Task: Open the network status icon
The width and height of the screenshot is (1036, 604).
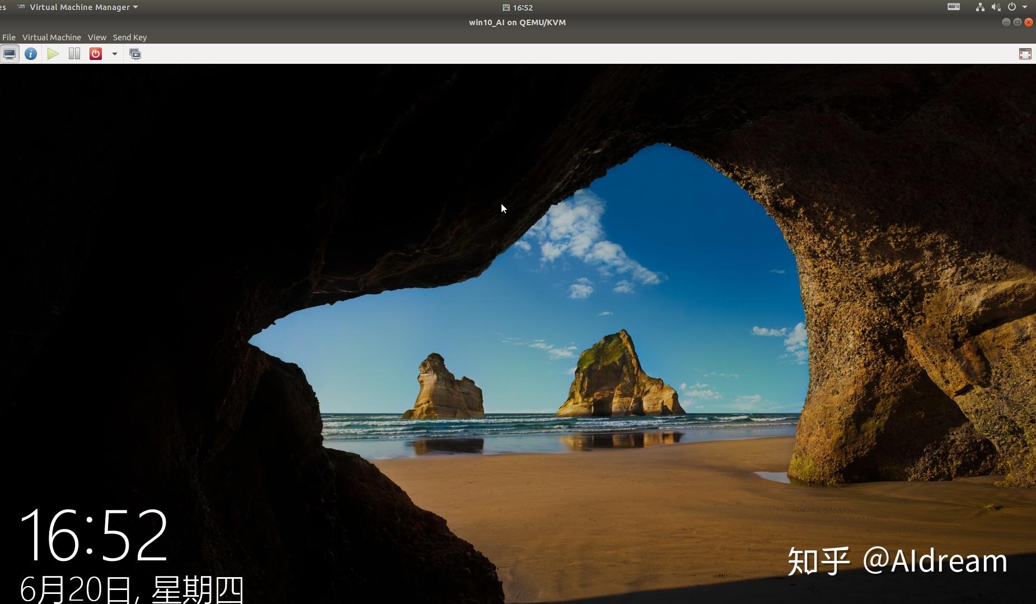Action: pos(980,7)
